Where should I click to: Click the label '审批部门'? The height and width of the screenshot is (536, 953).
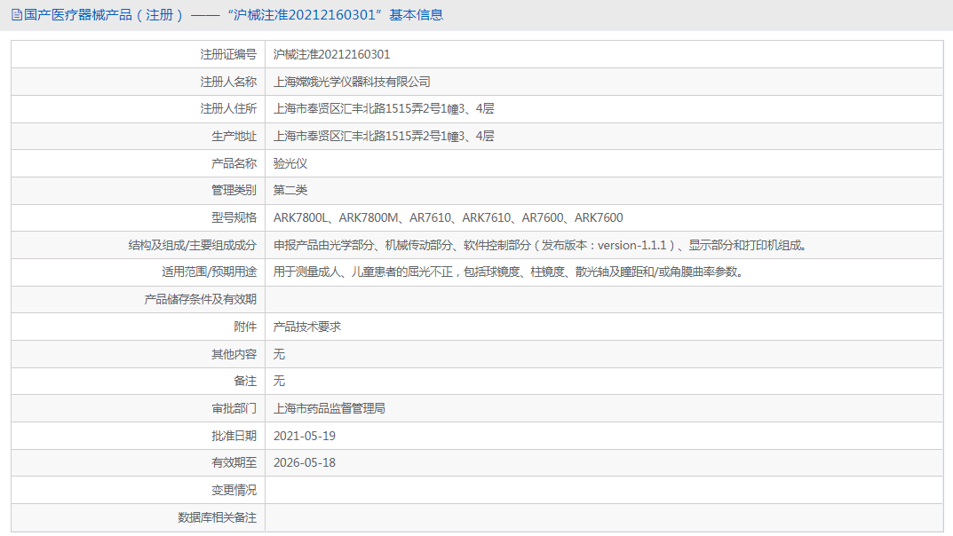234,408
